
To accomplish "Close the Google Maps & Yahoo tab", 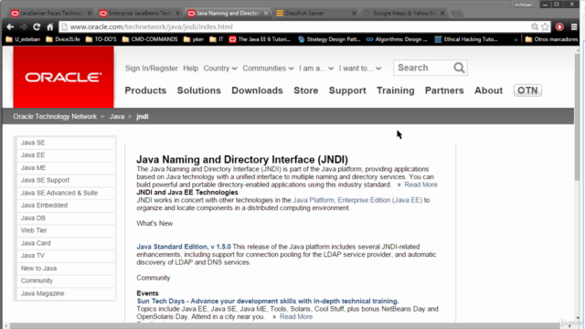I will coord(442,13).
